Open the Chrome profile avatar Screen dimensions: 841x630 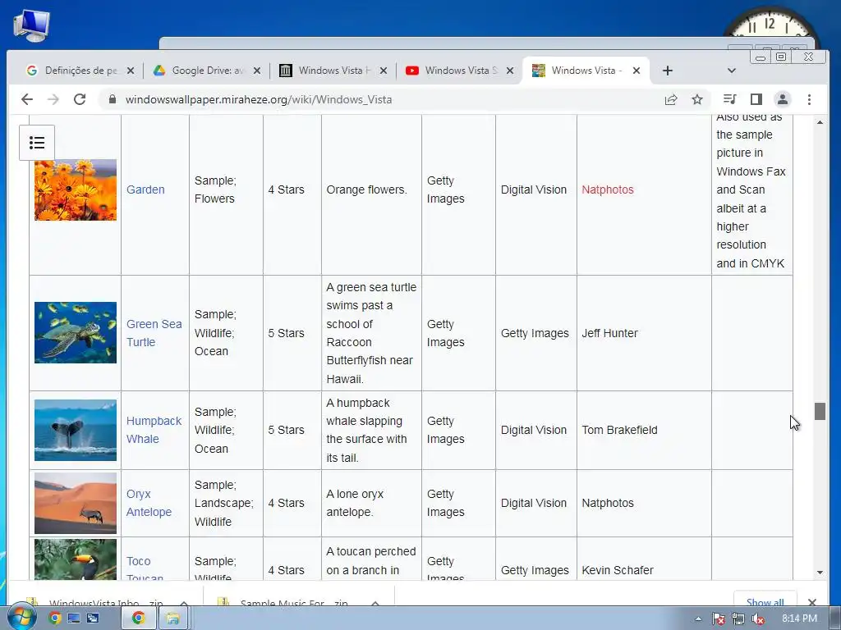pyautogui.click(x=783, y=99)
